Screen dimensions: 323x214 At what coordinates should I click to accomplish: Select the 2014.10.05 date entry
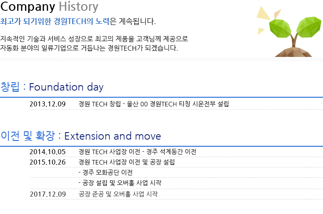pyautogui.click(x=47, y=152)
